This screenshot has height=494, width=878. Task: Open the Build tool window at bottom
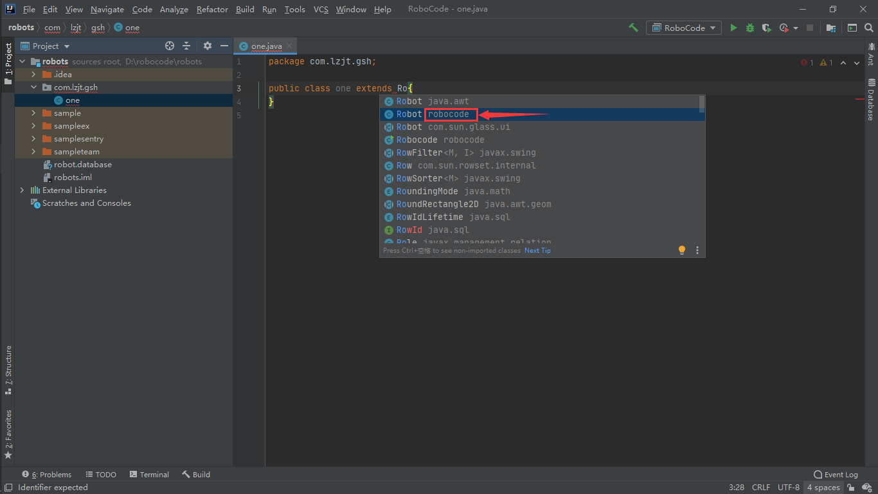(x=196, y=475)
